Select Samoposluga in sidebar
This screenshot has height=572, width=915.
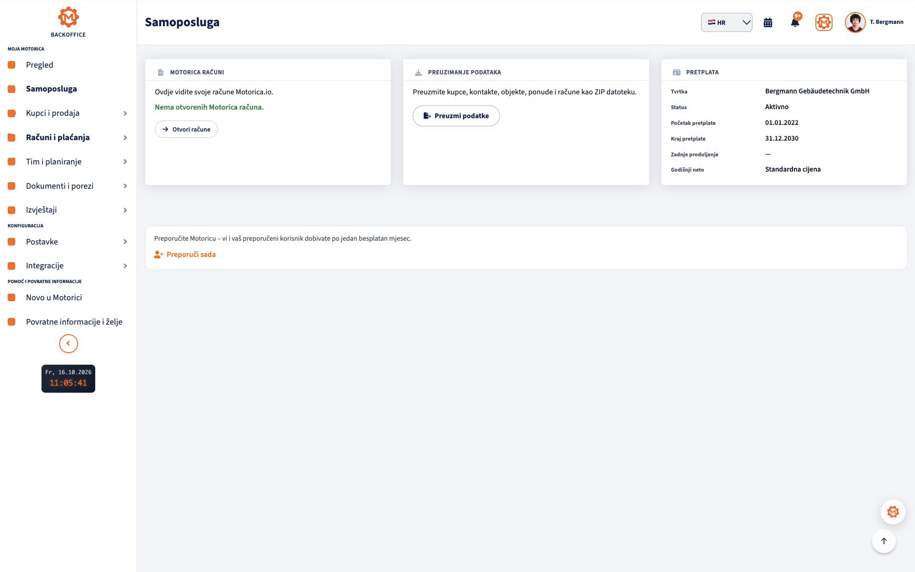point(51,89)
